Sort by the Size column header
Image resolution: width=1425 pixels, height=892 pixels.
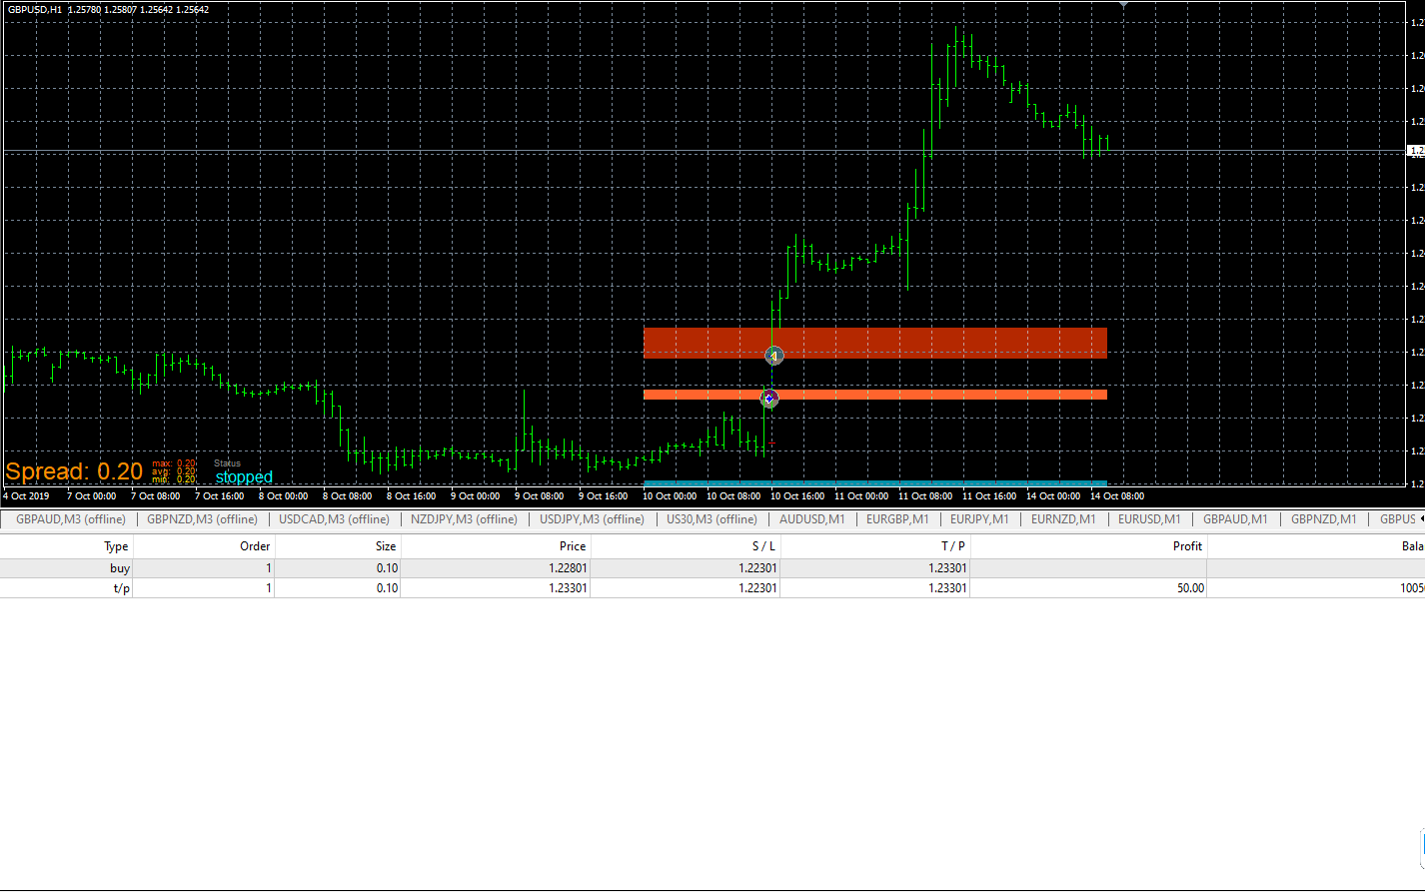(x=338, y=546)
